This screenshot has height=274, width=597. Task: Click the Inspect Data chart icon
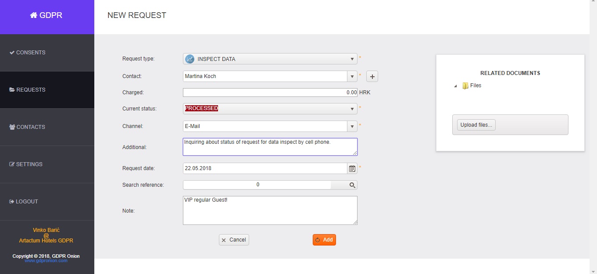coord(189,59)
